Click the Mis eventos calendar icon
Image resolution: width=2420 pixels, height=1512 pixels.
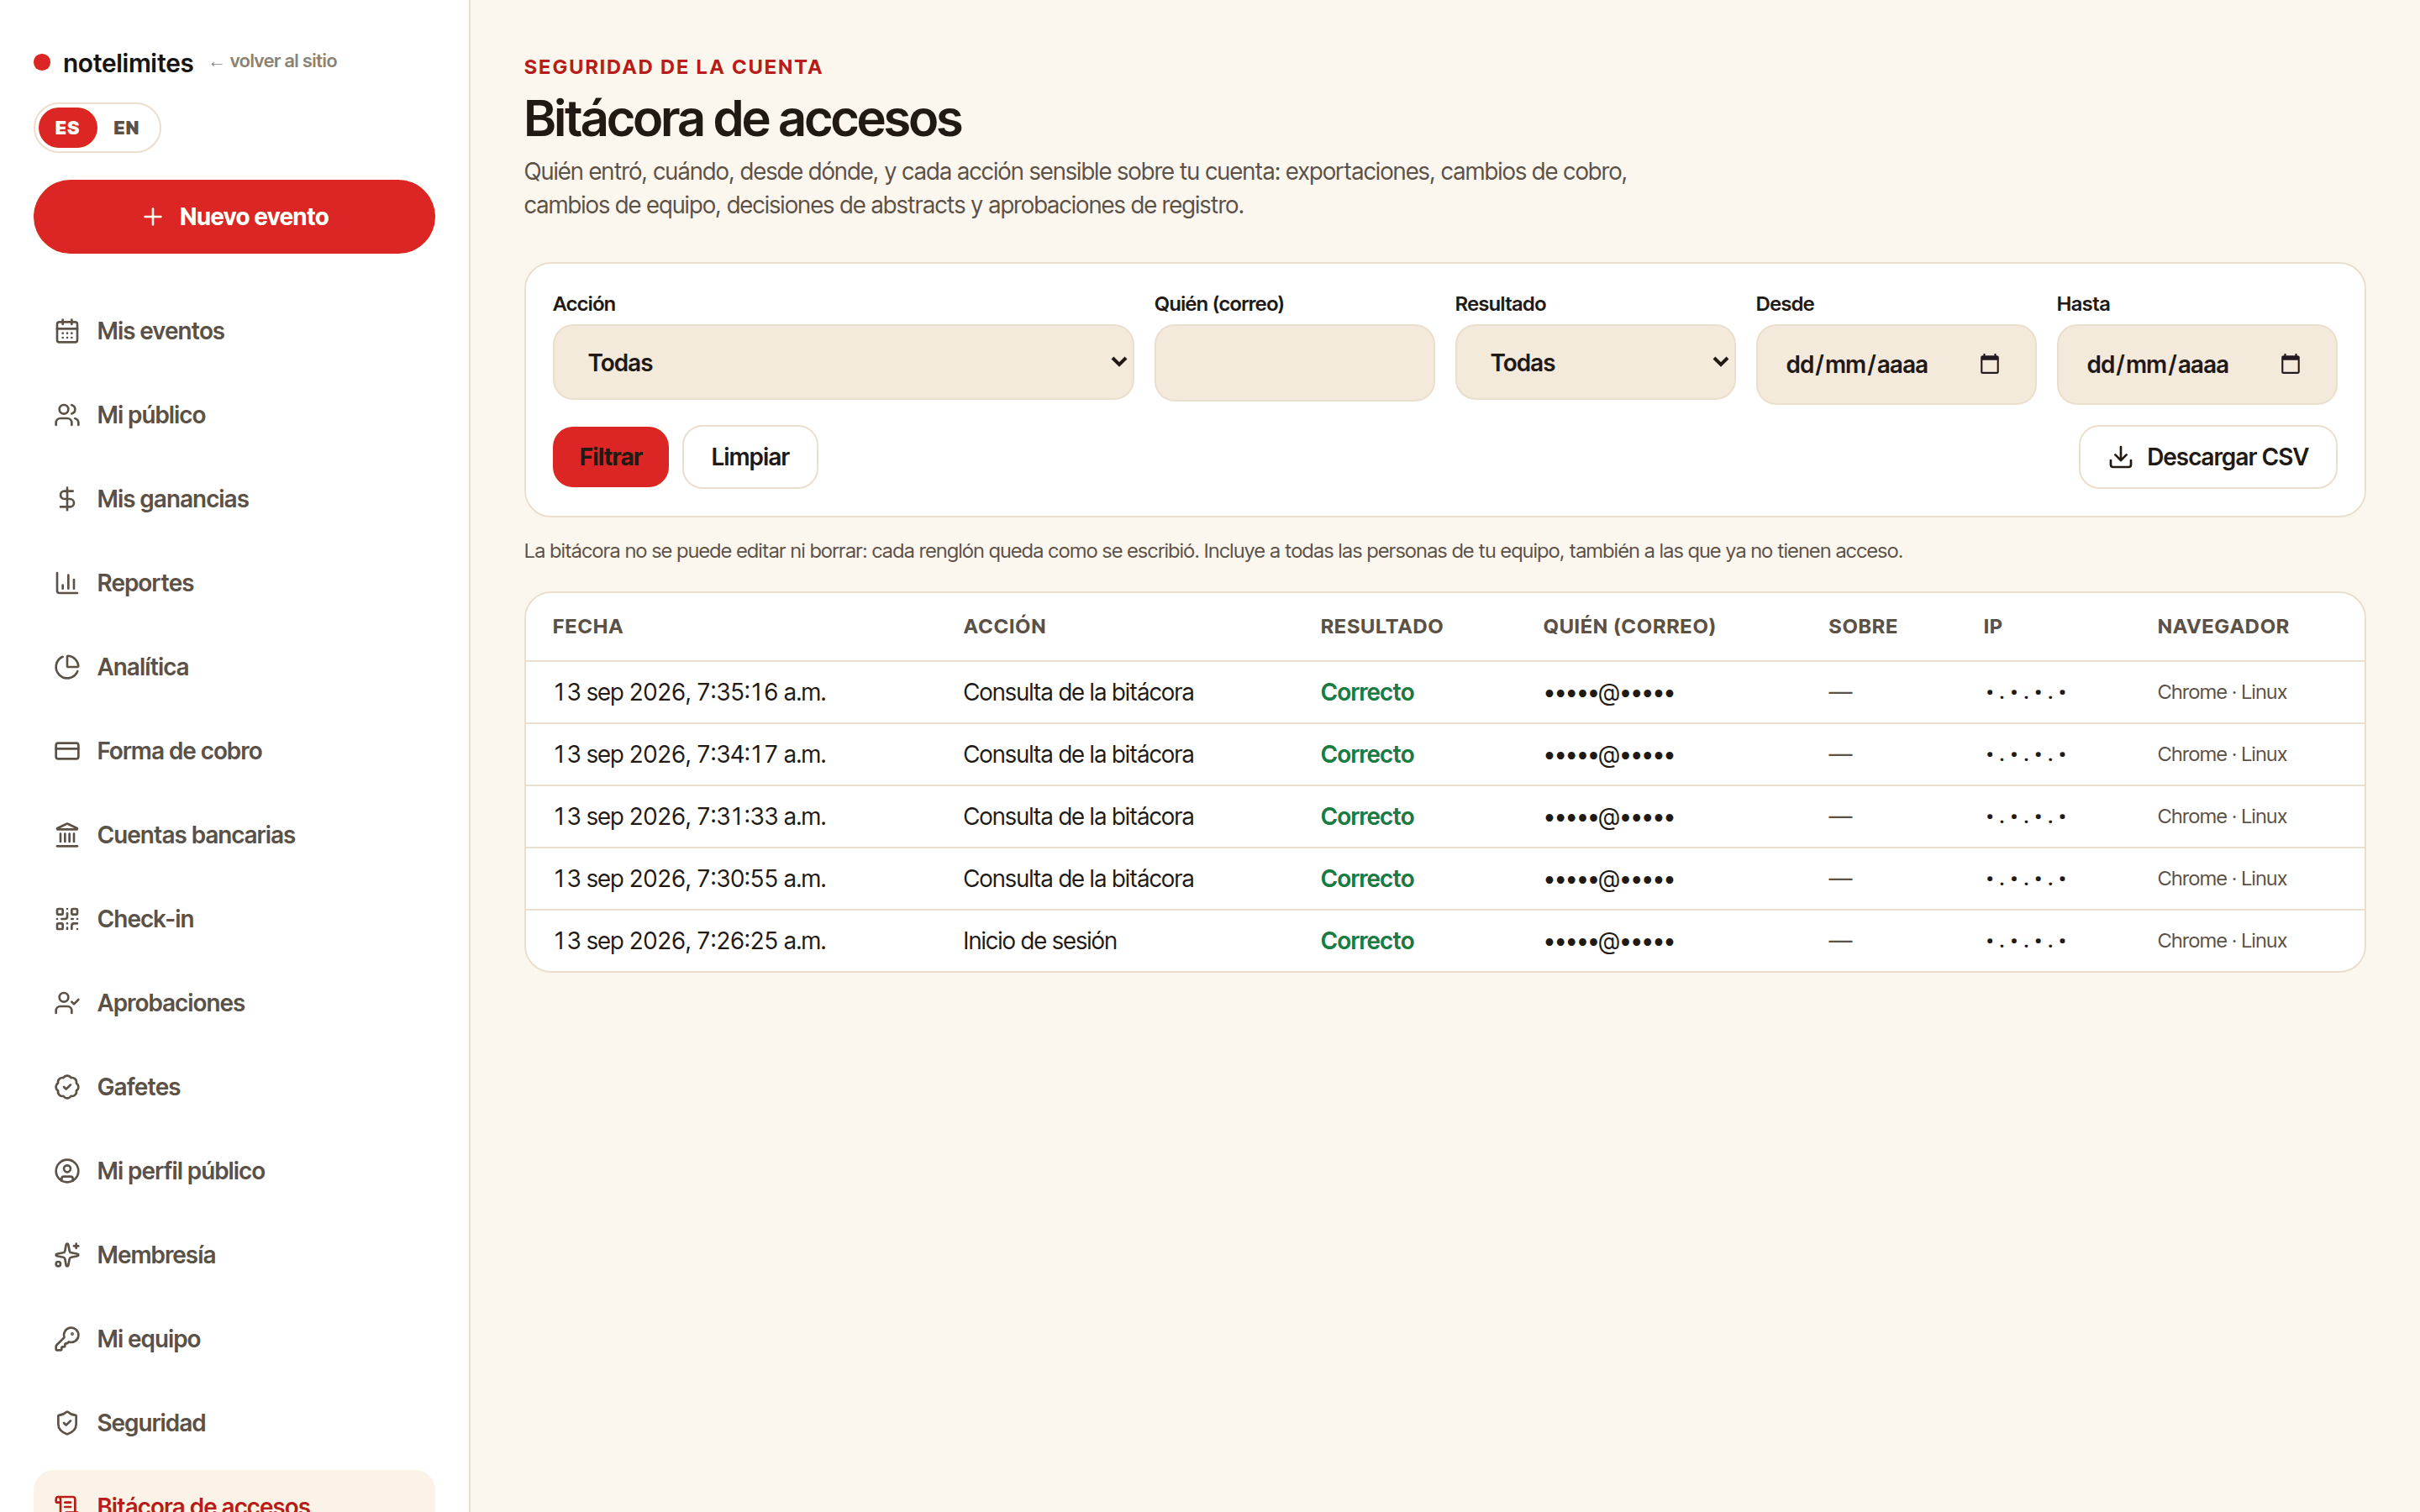click(x=67, y=331)
